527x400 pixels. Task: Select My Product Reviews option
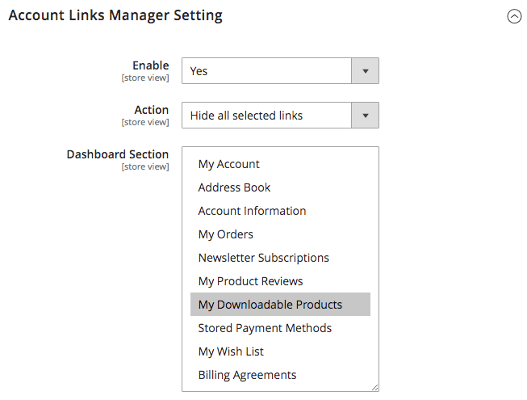click(x=251, y=281)
